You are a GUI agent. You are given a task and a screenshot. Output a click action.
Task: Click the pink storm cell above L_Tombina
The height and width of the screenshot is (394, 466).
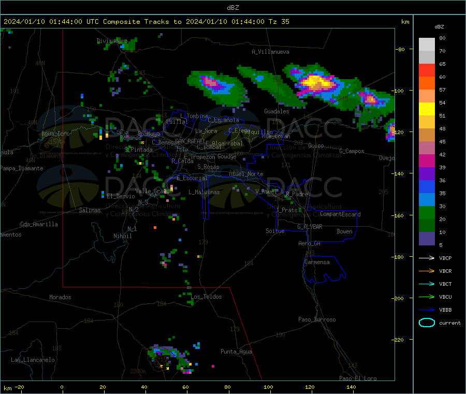210,82
